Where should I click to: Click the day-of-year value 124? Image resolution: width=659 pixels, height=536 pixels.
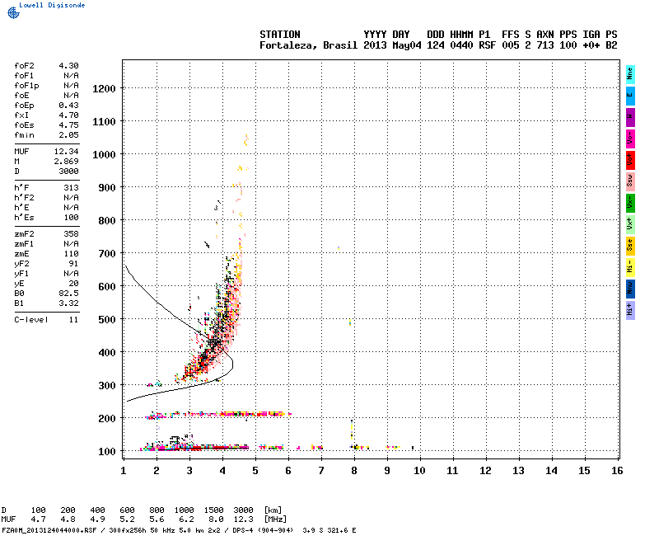tap(436, 45)
